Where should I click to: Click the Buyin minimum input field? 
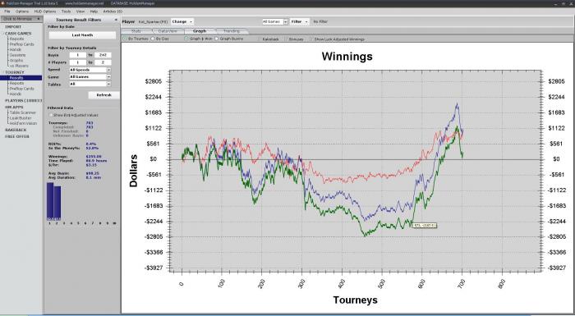[78, 55]
